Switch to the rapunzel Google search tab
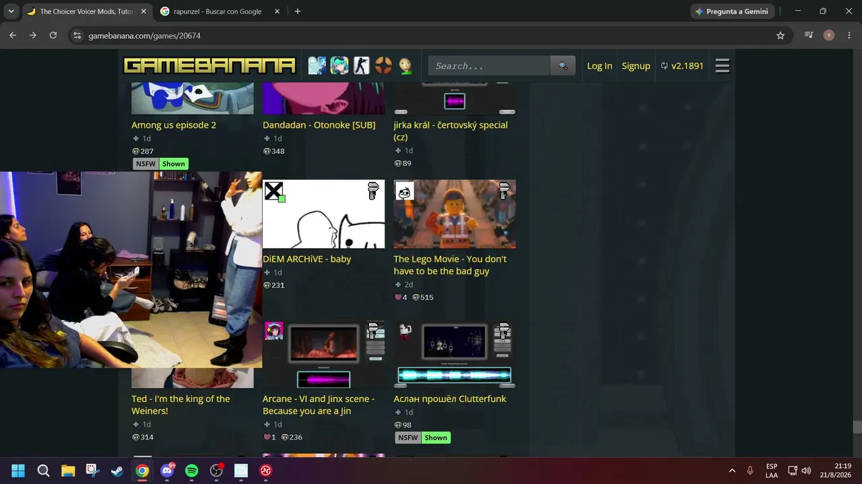Viewport: 862px width, 484px height. pyautogui.click(x=217, y=11)
